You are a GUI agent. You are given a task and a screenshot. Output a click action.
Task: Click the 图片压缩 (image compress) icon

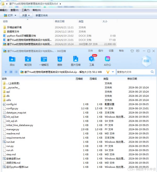[76, 59]
